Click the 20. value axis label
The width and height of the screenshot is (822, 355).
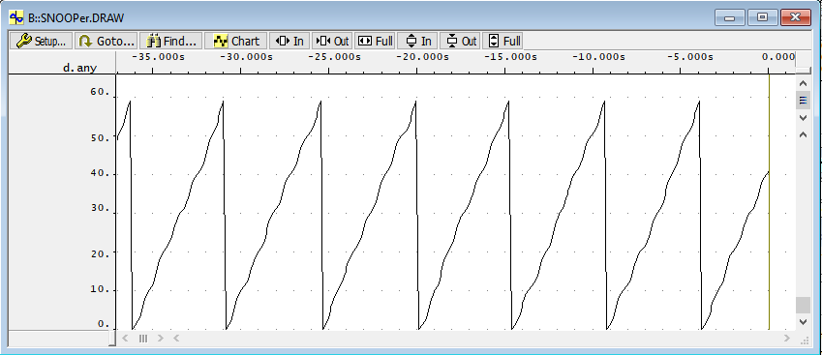100,253
